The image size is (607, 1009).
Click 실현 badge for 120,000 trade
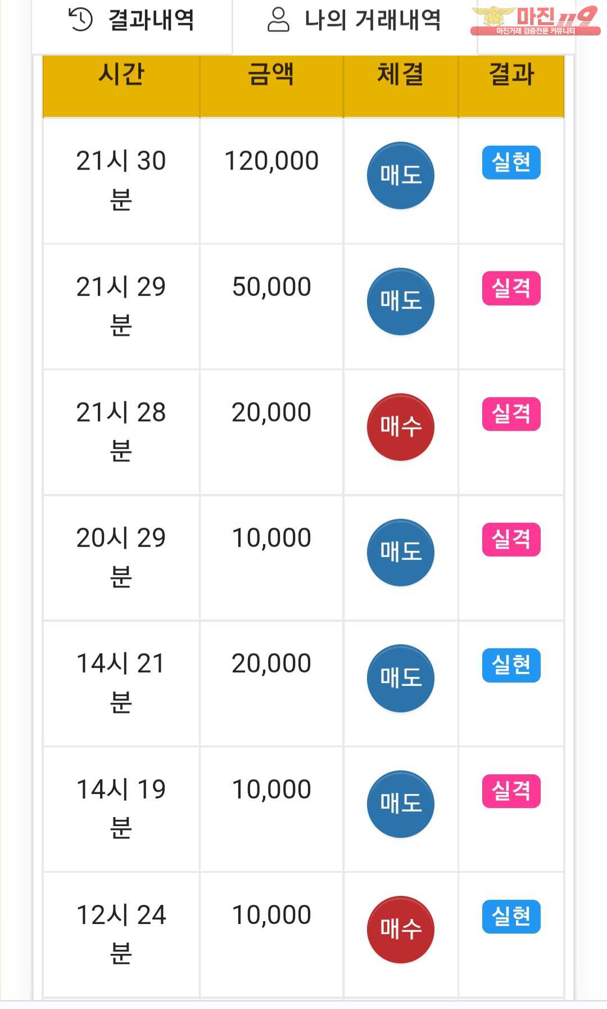coord(511,163)
